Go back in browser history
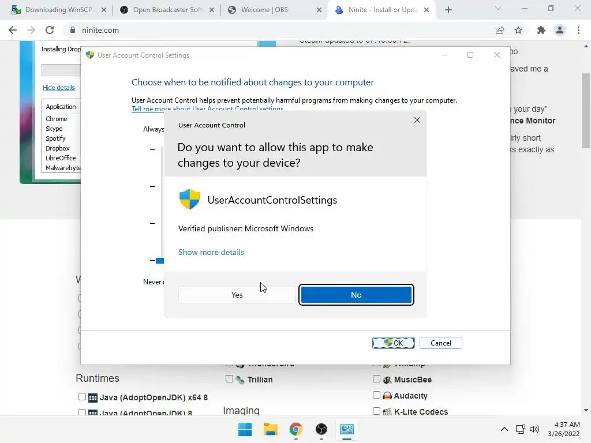The height and width of the screenshot is (443, 591). point(13,30)
